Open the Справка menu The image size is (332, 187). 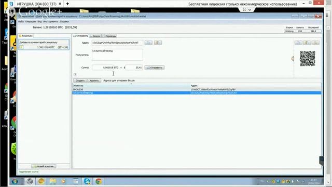[x=64, y=22]
